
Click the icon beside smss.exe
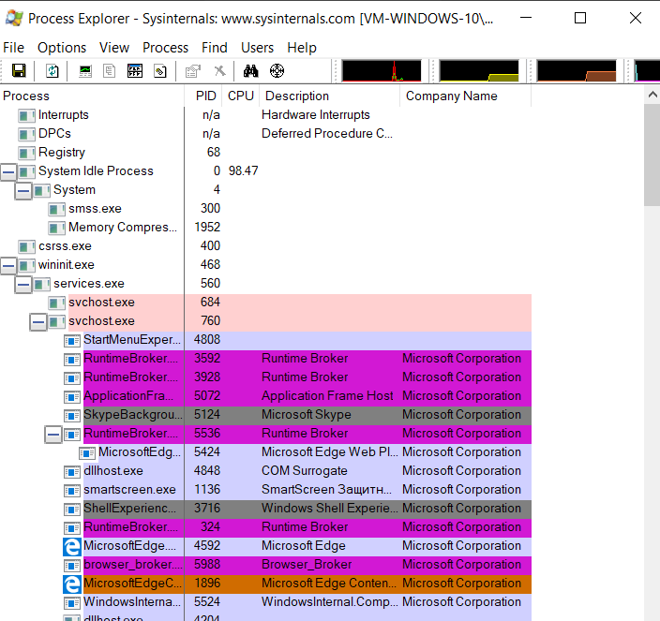57,210
